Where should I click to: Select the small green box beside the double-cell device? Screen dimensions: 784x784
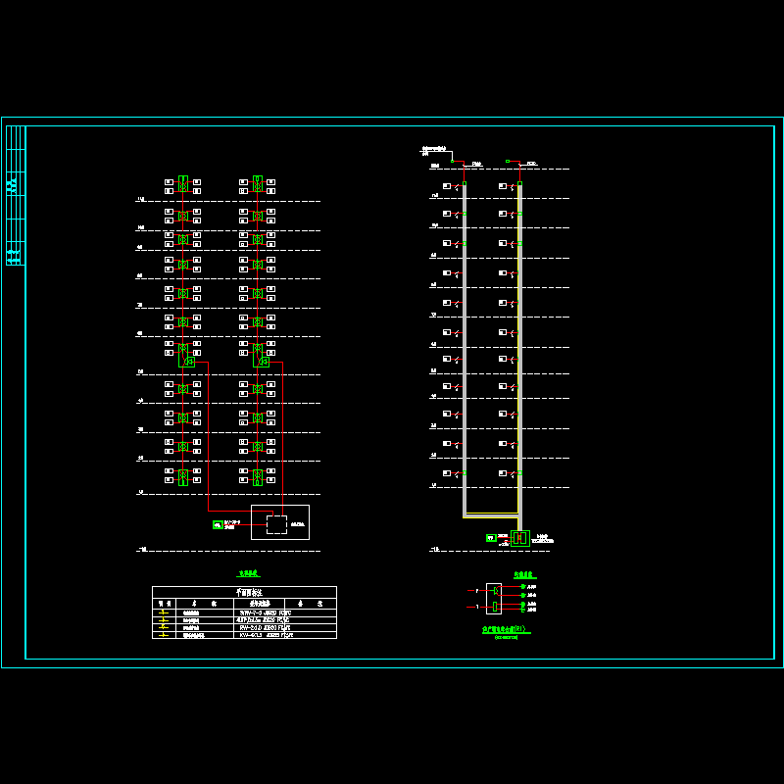pyautogui.click(x=491, y=538)
